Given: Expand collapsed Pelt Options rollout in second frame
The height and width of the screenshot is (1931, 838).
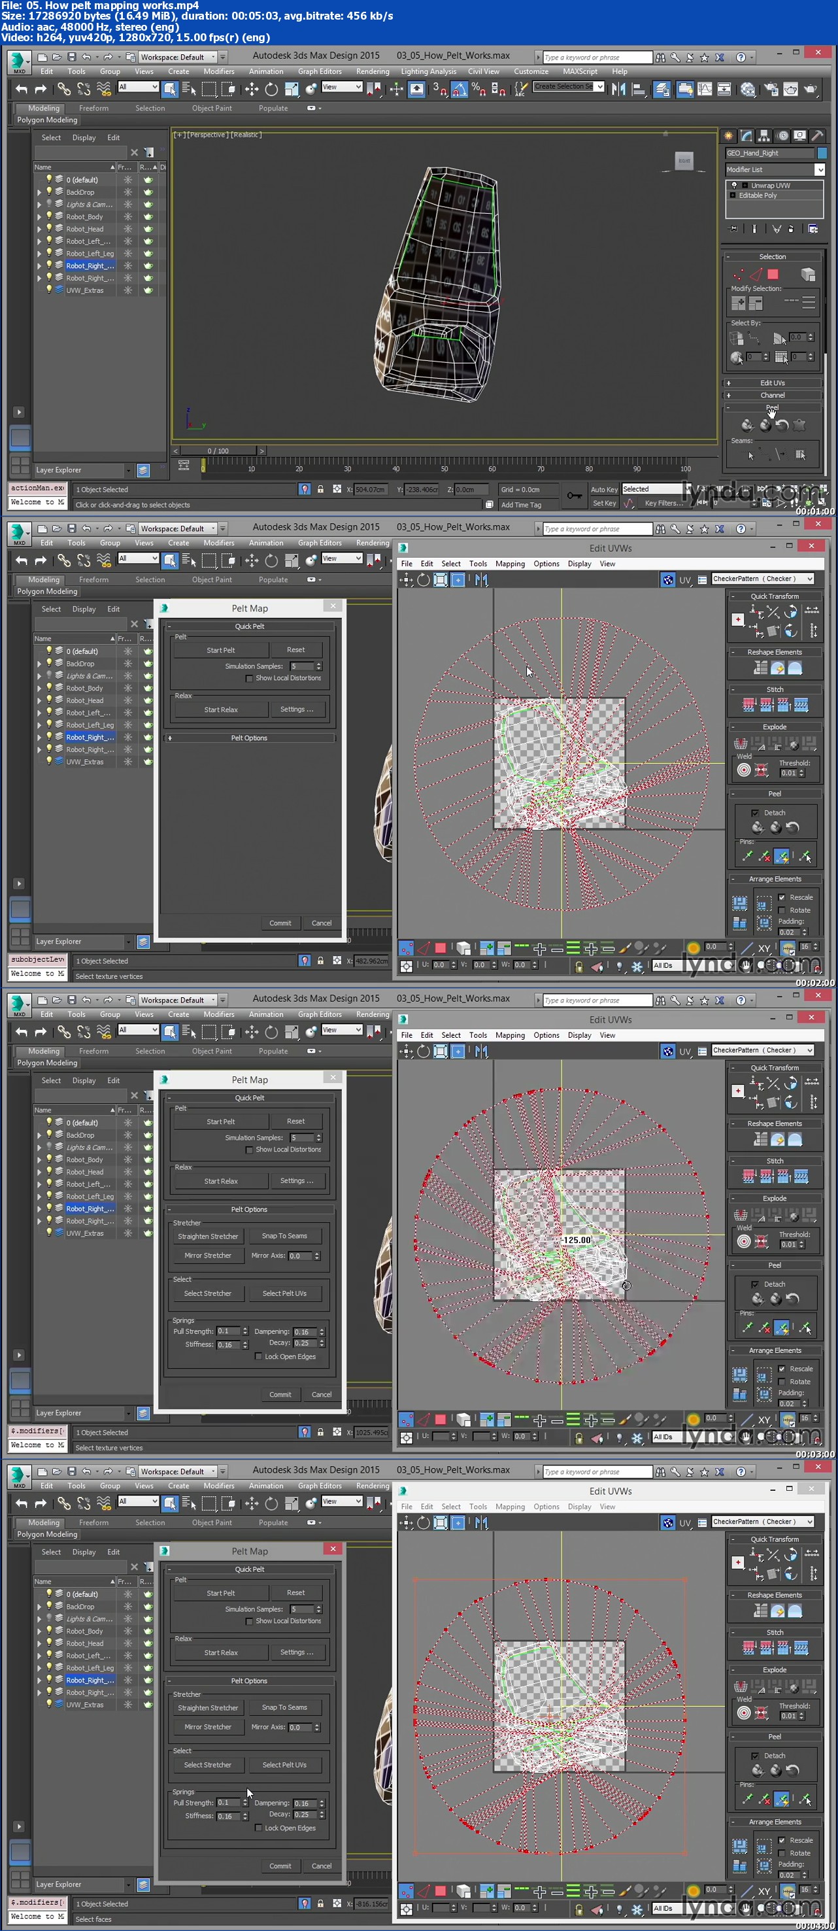Looking at the screenshot, I should click(x=250, y=738).
